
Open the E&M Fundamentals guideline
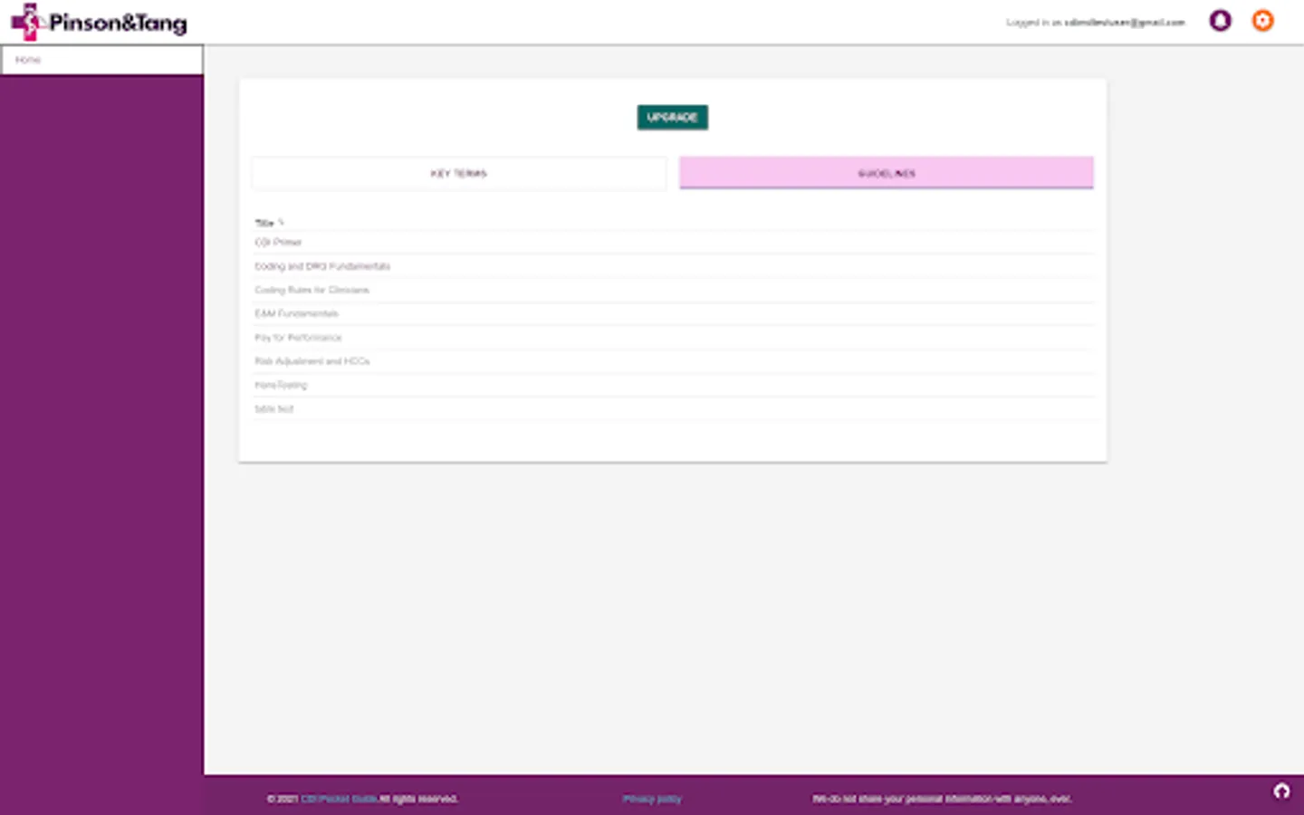[x=674, y=313]
